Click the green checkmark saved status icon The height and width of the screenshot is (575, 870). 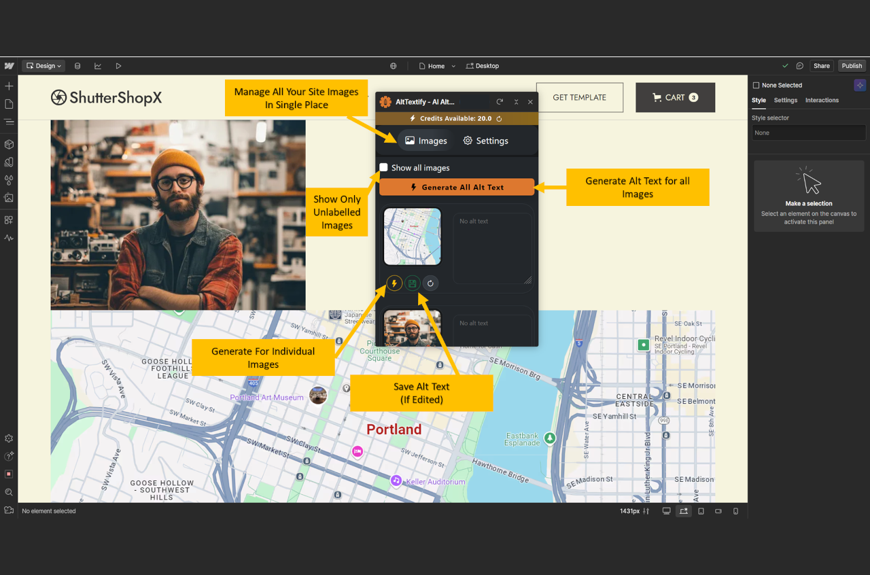786,66
